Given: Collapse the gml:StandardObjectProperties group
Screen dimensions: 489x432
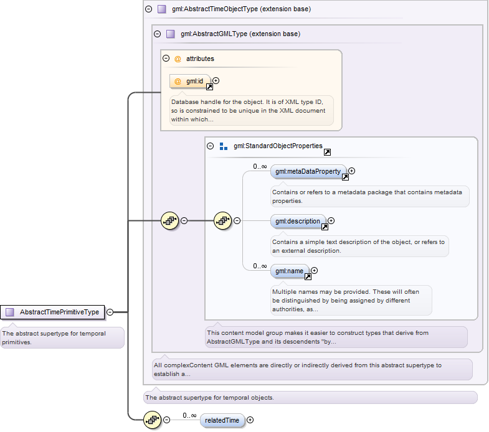Looking at the screenshot, I should pos(211,146).
